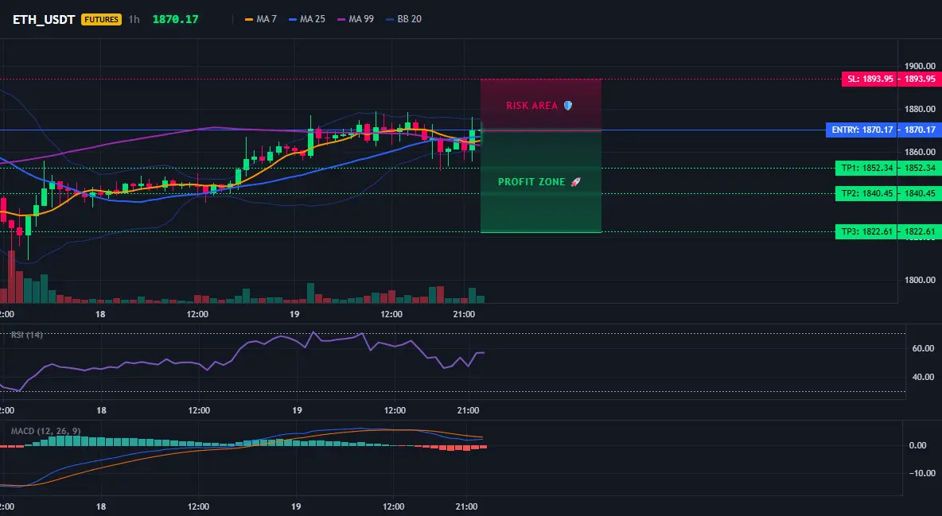Select the TP3 1822.61 target label
Viewport: 942px width, 516px height.
click(889, 232)
